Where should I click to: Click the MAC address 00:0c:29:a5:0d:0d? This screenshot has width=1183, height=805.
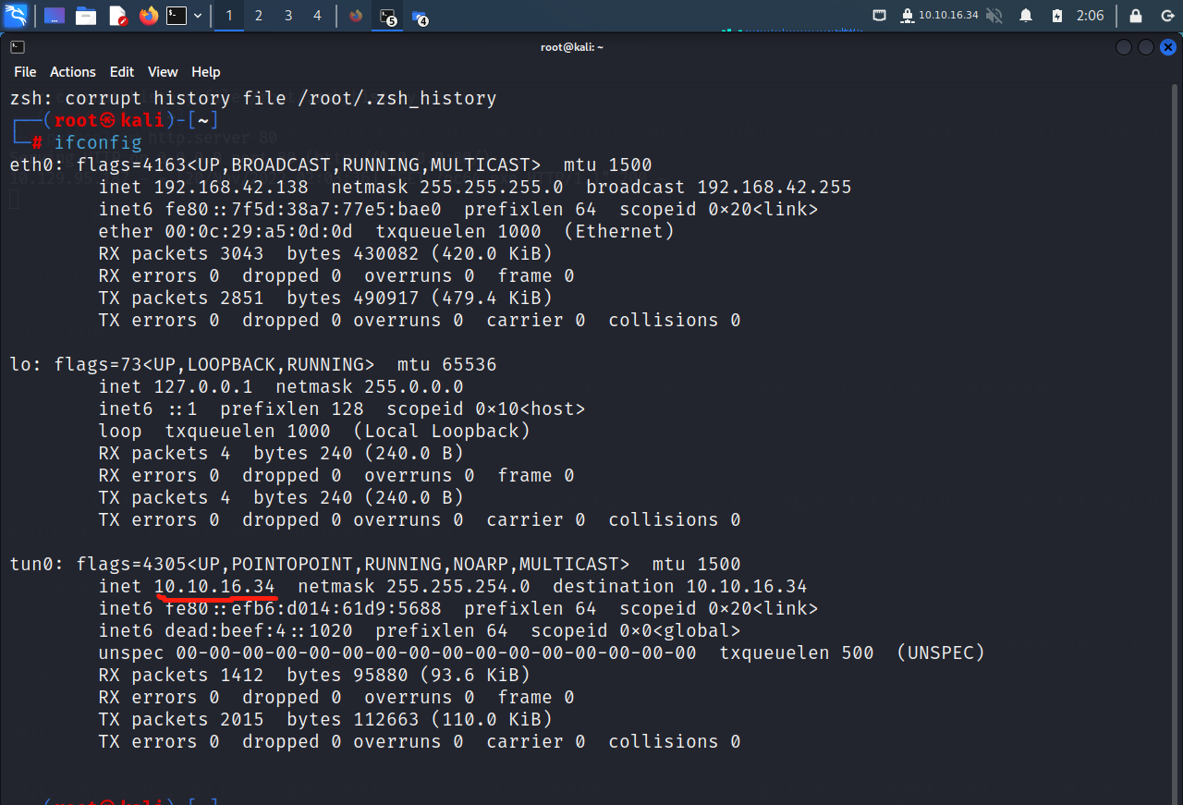coord(258,231)
